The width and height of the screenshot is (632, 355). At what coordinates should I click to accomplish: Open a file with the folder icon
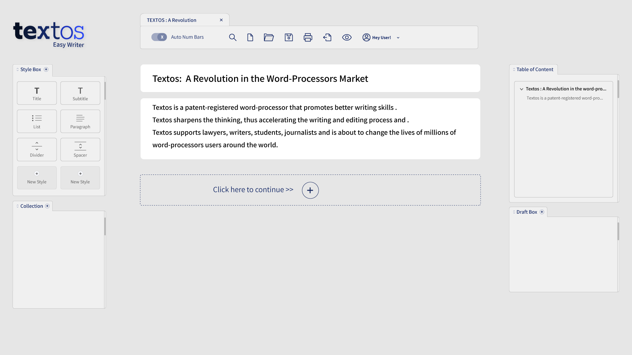[x=269, y=37]
